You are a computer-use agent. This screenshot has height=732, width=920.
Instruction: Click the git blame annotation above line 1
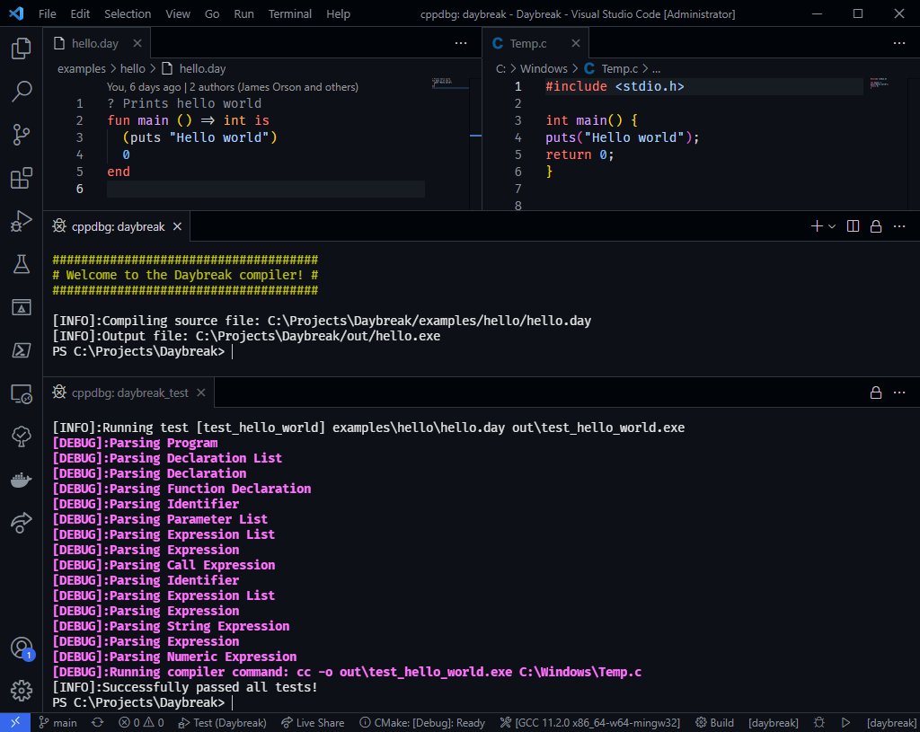point(233,87)
